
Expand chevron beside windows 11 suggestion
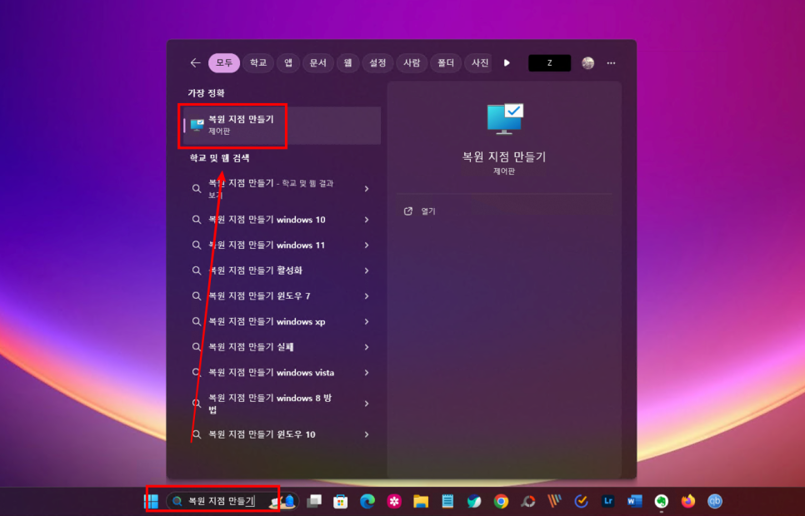[x=367, y=246]
